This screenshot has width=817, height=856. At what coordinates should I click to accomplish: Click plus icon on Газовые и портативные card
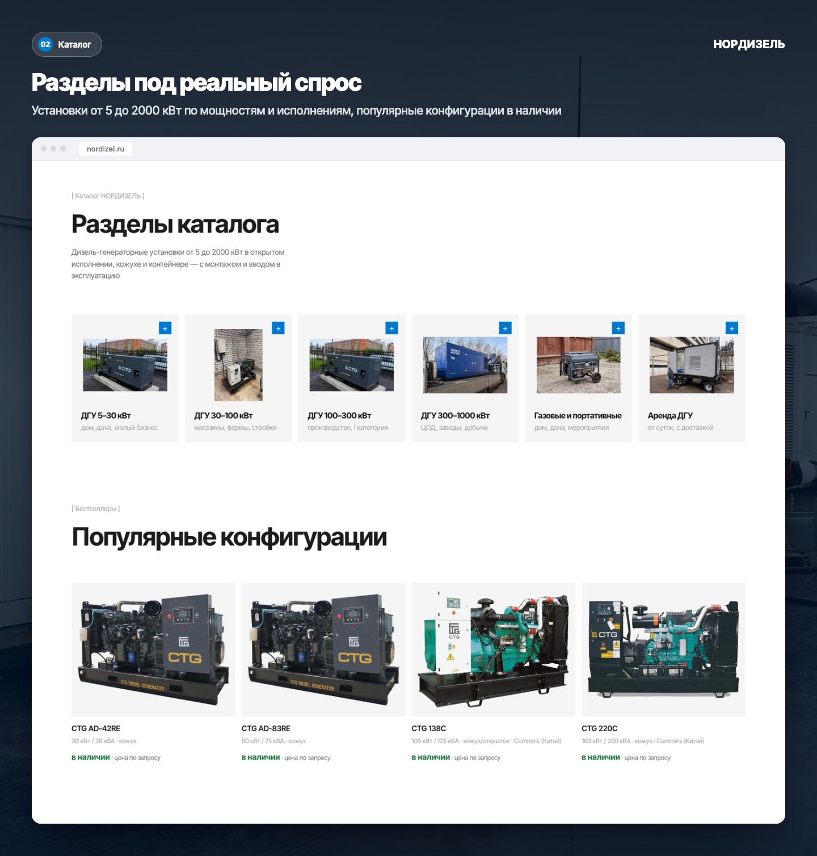pos(618,328)
